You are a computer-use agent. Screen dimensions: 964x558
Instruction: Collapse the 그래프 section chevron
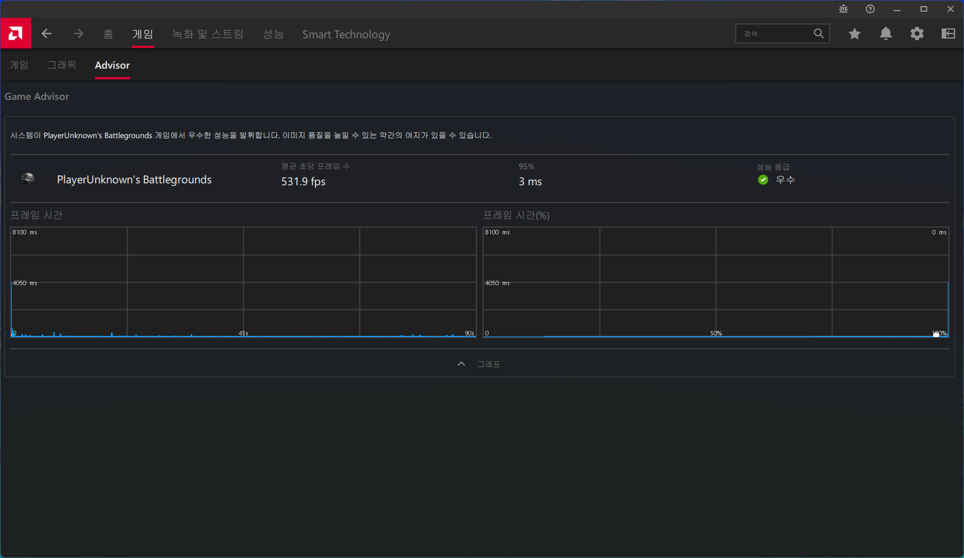pyautogui.click(x=461, y=364)
